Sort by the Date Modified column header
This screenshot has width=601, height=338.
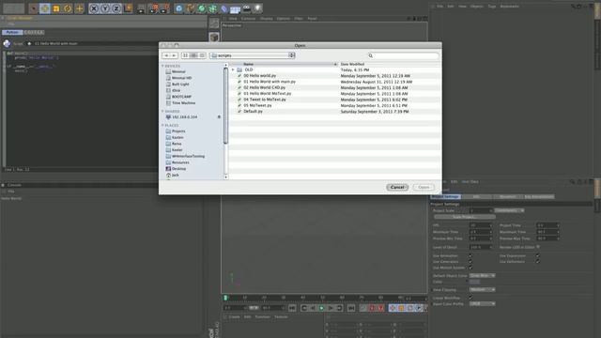click(x=390, y=64)
